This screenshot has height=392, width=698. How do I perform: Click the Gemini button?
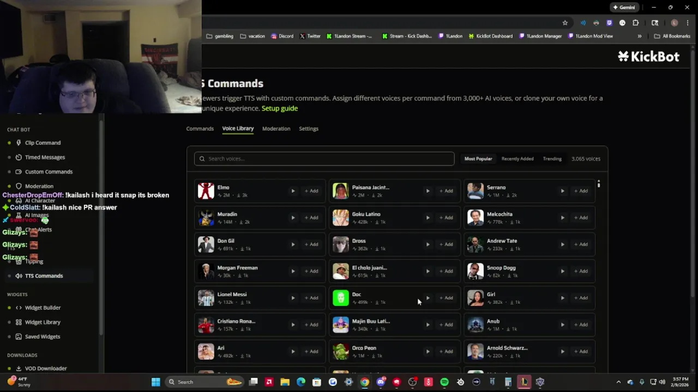[x=624, y=8]
